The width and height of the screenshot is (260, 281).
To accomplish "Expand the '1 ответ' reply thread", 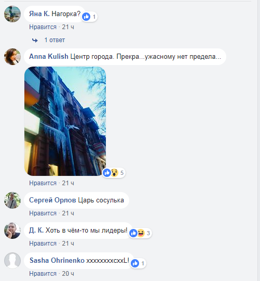I will (x=54, y=40).
